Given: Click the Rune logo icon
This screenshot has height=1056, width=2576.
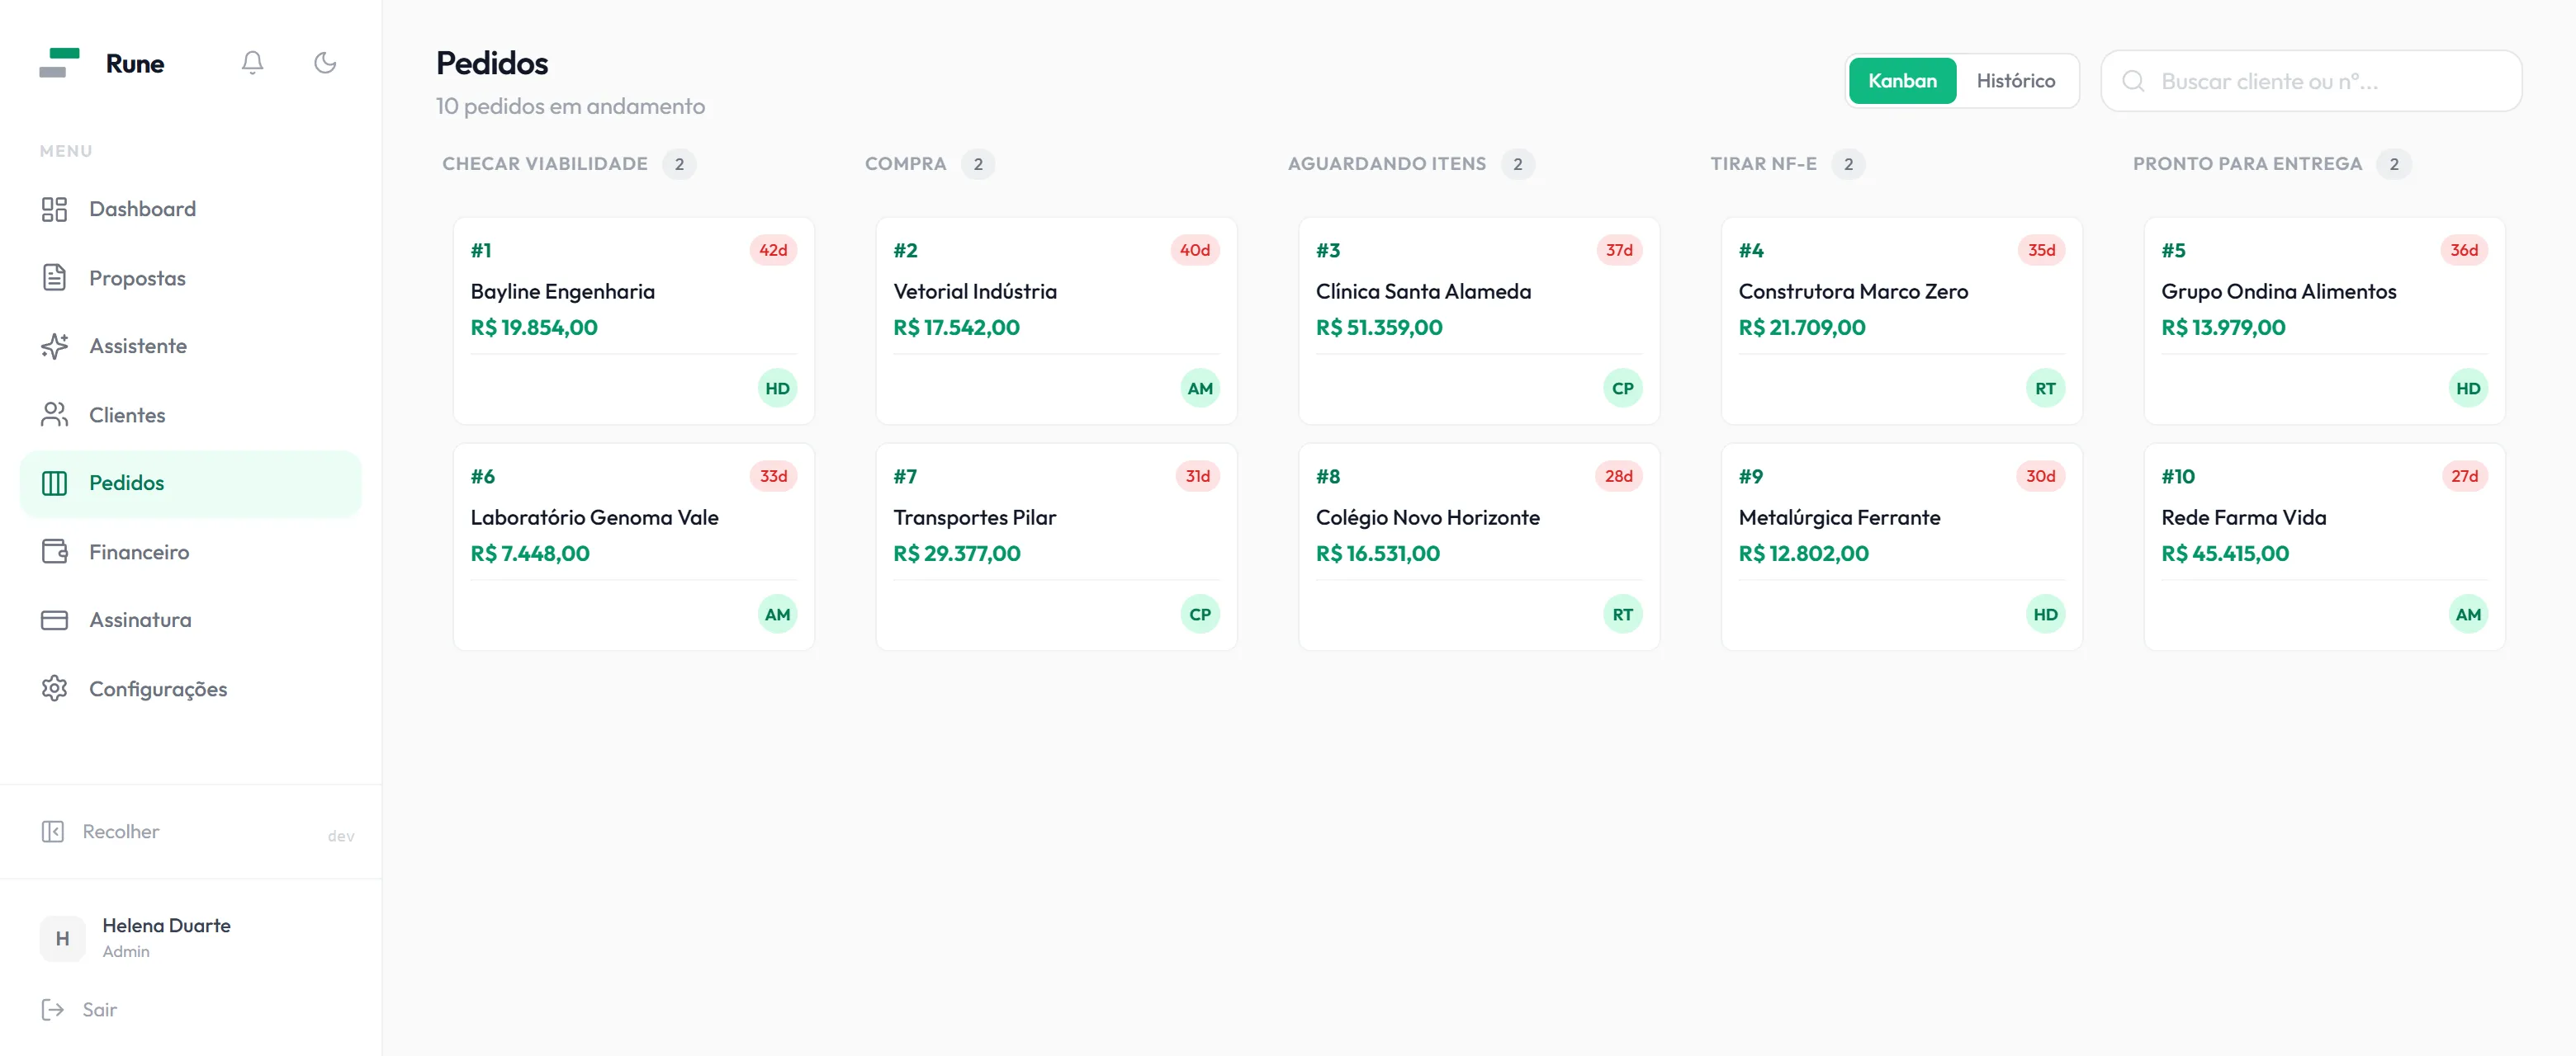Looking at the screenshot, I should point(59,63).
